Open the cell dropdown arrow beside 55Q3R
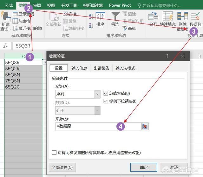This screenshot has height=177, width=203. click(x=45, y=62)
